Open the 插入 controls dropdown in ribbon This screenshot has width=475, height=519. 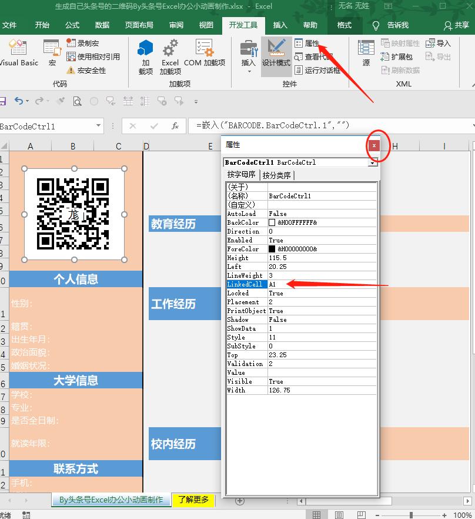point(249,57)
